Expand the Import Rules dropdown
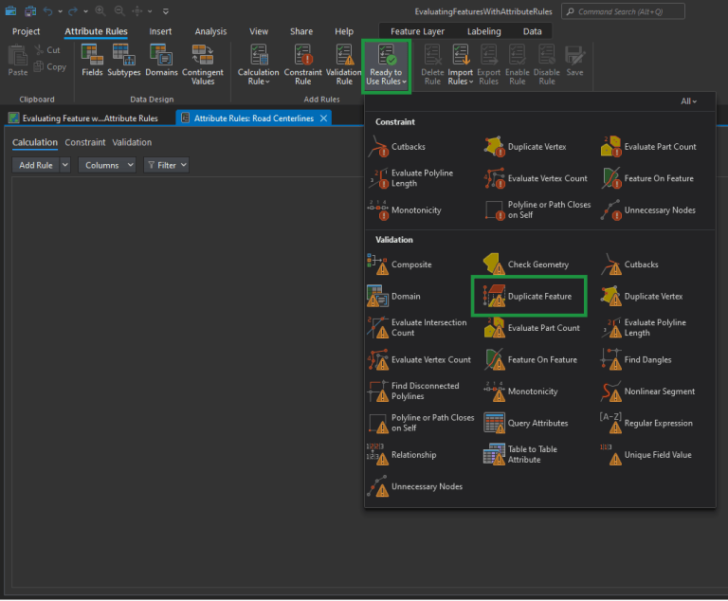Screen dimensions: 728x601 click(460, 77)
